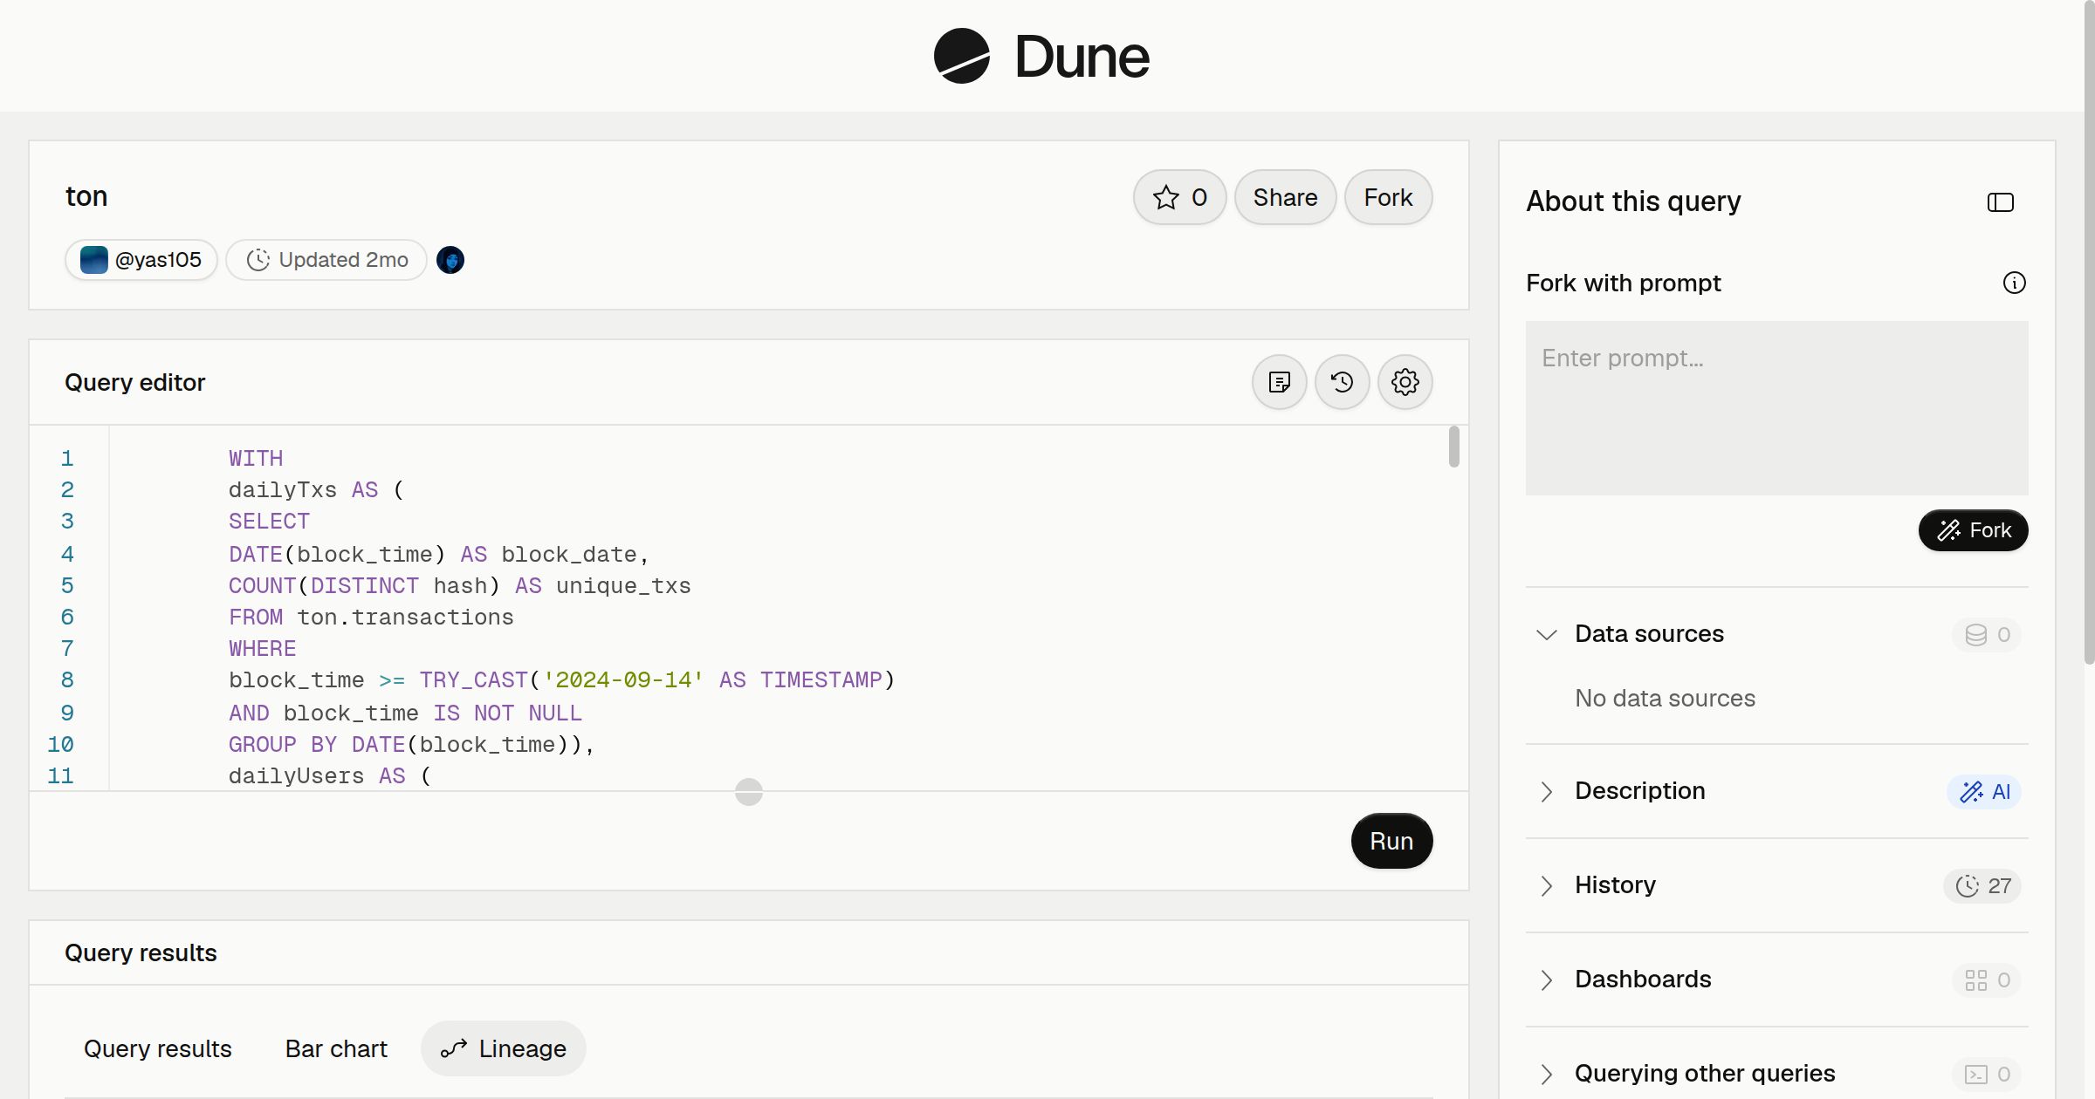Screen dimensions: 2095x1099
Task: Click on 'ton.transactions' in the code
Action: (x=405, y=618)
